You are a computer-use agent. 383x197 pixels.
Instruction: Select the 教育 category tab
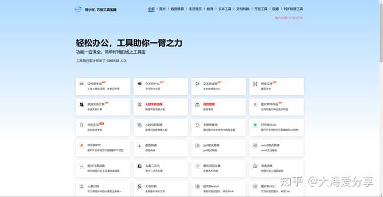[x=210, y=9]
